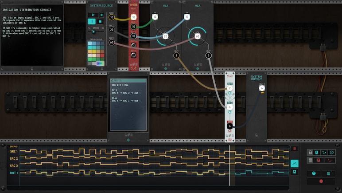Image resolution: width=342 pixels, height=193 pixels.
Task: Click the MAX module IN 1 jack
Action: click(229, 88)
